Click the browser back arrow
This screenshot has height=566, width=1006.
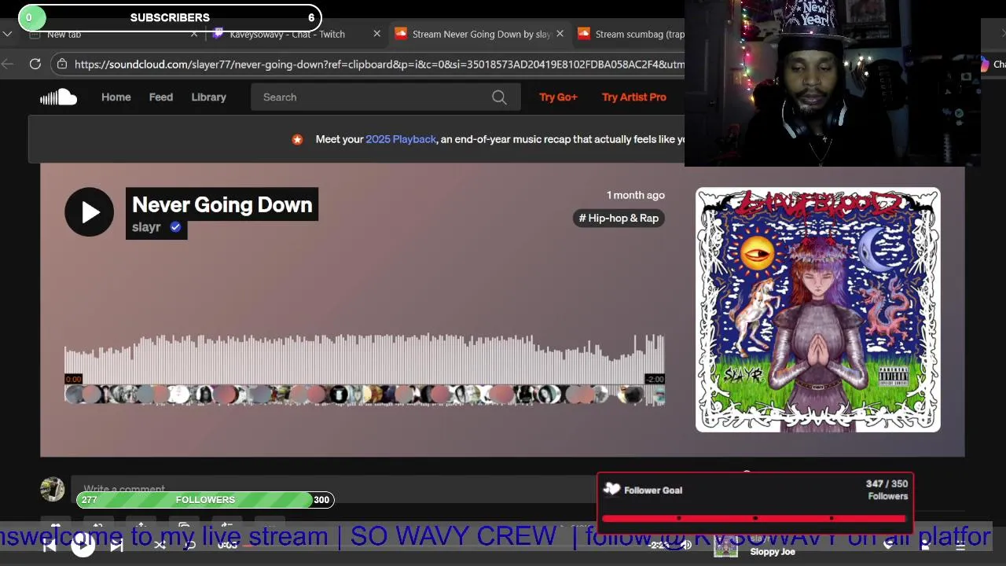7,64
